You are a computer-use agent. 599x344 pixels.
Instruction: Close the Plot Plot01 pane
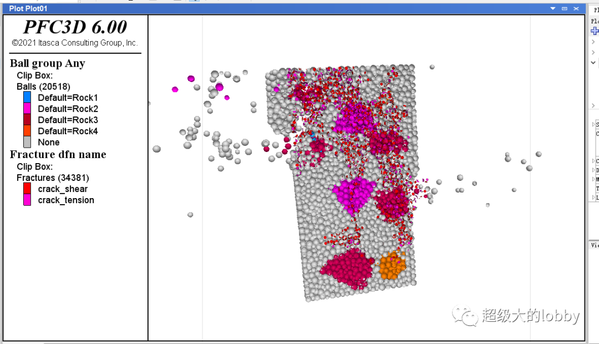pos(576,8)
